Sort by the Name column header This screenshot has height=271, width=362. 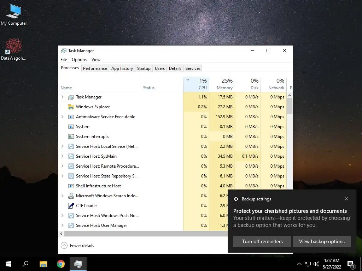point(99,84)
